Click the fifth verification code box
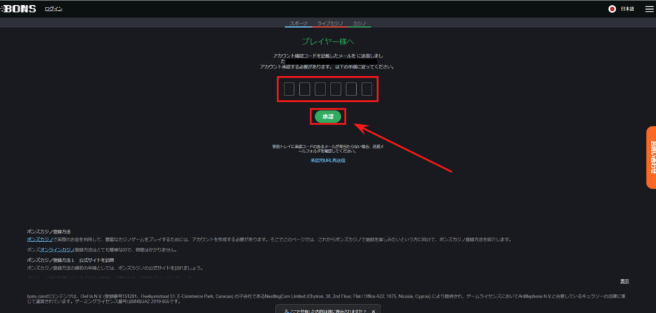Viewport: 656px width, 313px height. 351,89
